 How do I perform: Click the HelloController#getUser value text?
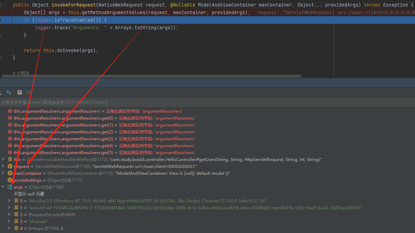pos(215,160)
